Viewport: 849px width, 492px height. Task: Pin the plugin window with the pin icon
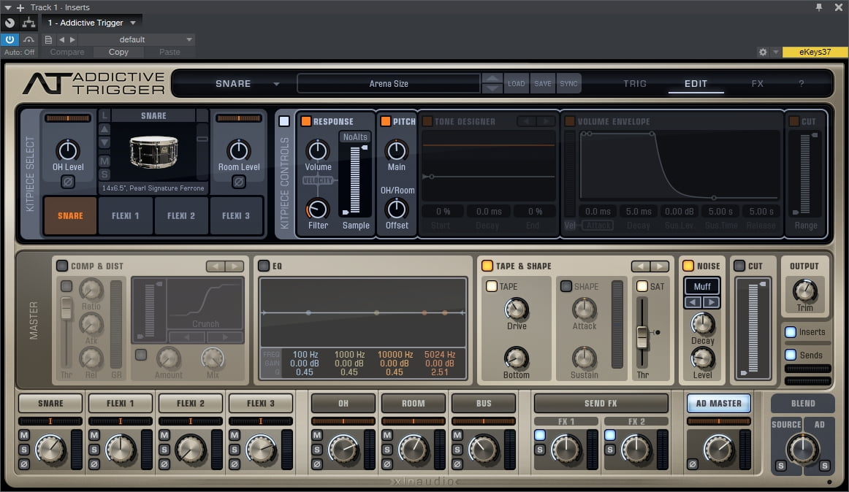pos(818,7)
